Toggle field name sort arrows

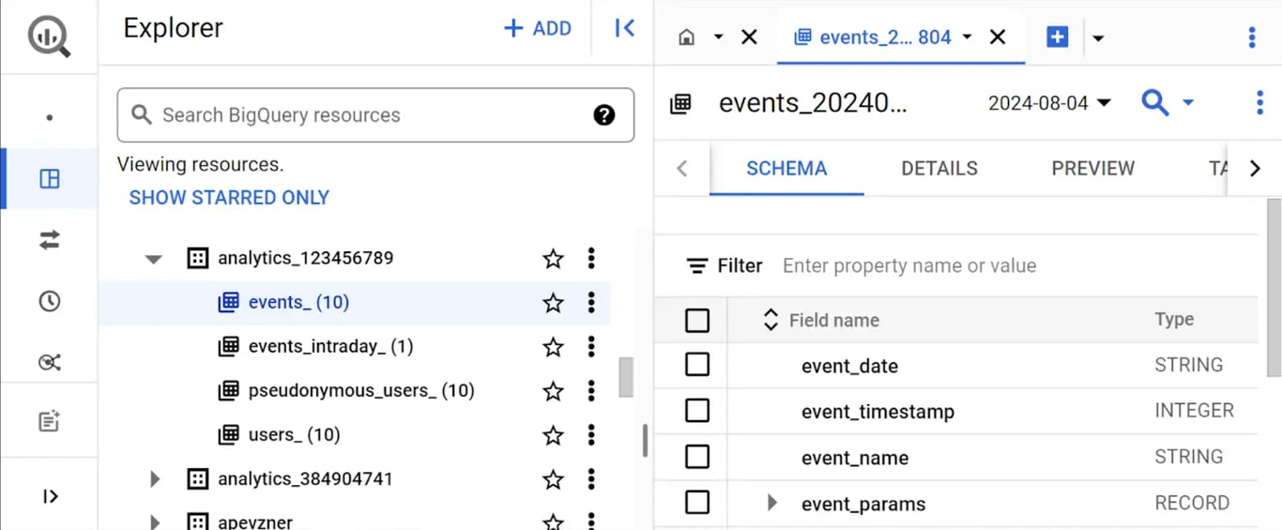click(771, 320)
